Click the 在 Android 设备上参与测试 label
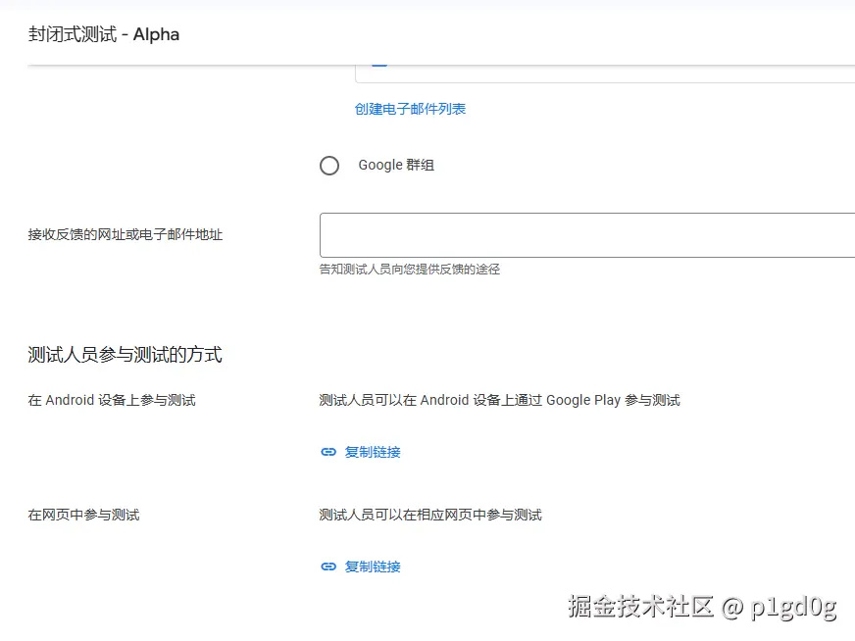855x641 pixels. coord(112,400)
